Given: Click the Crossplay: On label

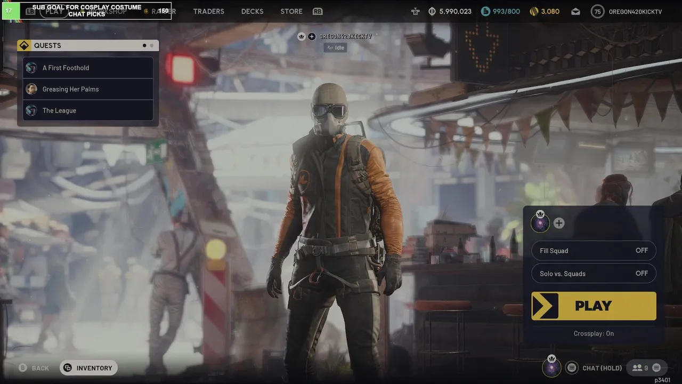Looking at the screenshot, I should tap(594, 333).
